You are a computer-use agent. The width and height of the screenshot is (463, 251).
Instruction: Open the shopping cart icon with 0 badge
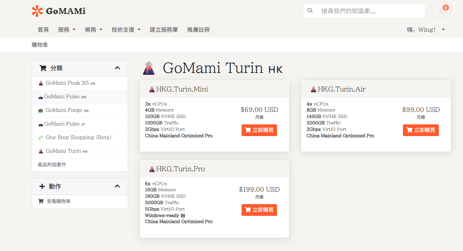tap(441, 11)
